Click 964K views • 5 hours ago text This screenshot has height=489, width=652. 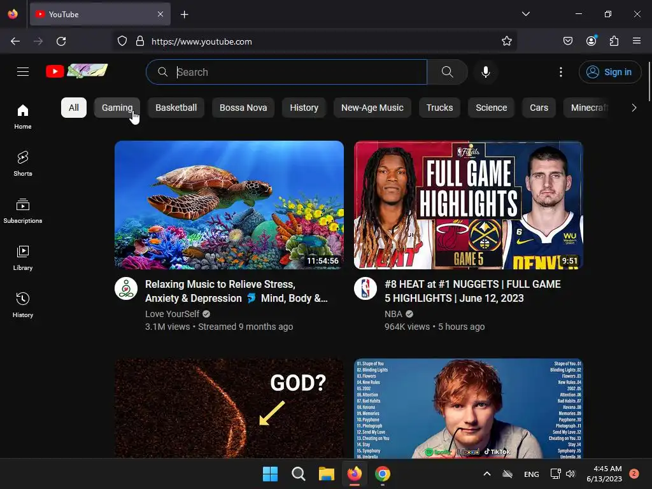pos(434,327)
